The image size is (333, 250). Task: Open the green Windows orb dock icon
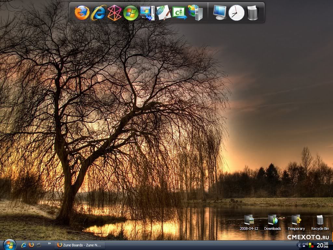(x=131, y=13)
